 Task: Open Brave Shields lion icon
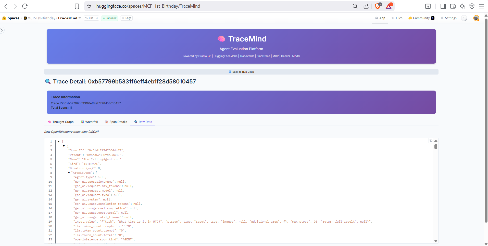(378, 6)
